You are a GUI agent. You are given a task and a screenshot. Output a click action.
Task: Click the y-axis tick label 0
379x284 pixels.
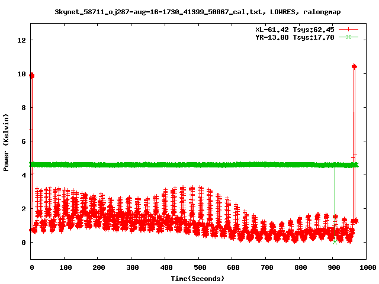[x=24, y=243]
